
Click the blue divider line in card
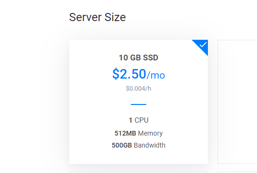click(139, 104)
